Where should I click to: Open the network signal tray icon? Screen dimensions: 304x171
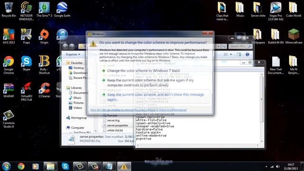pyautogui.click(x=272, y=167)
